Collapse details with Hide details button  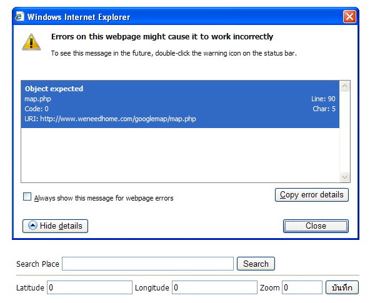[x=55, y=226]
